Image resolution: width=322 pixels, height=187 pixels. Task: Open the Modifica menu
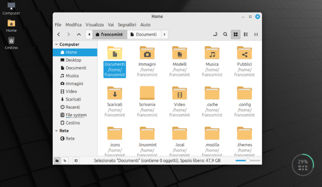click(73, 25)
